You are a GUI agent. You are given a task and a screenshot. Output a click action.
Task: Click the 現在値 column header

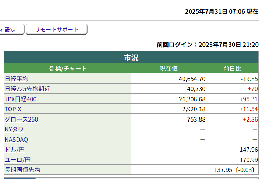[x=169, y=69]
